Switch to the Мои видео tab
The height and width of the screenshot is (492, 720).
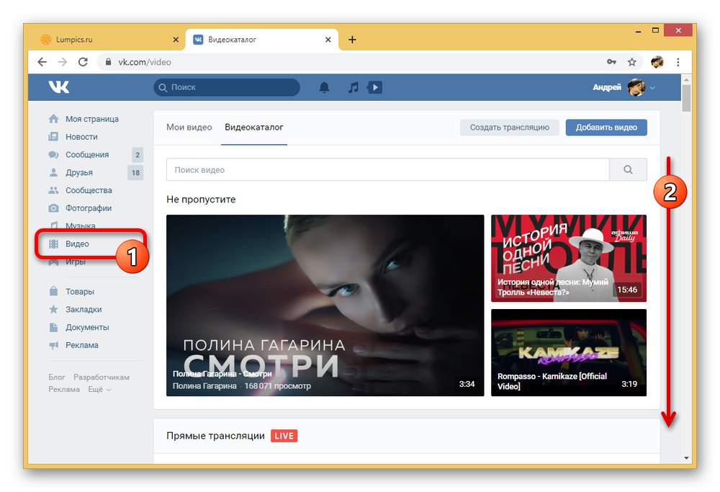[189, 127]
